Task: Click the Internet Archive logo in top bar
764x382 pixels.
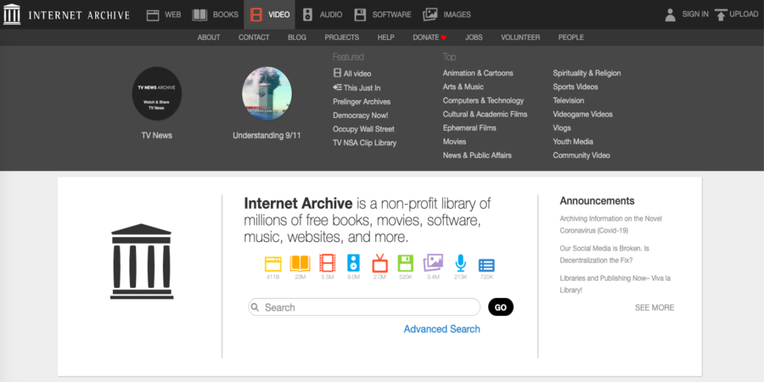Action: pyautogui.click(x=66, y=14)
